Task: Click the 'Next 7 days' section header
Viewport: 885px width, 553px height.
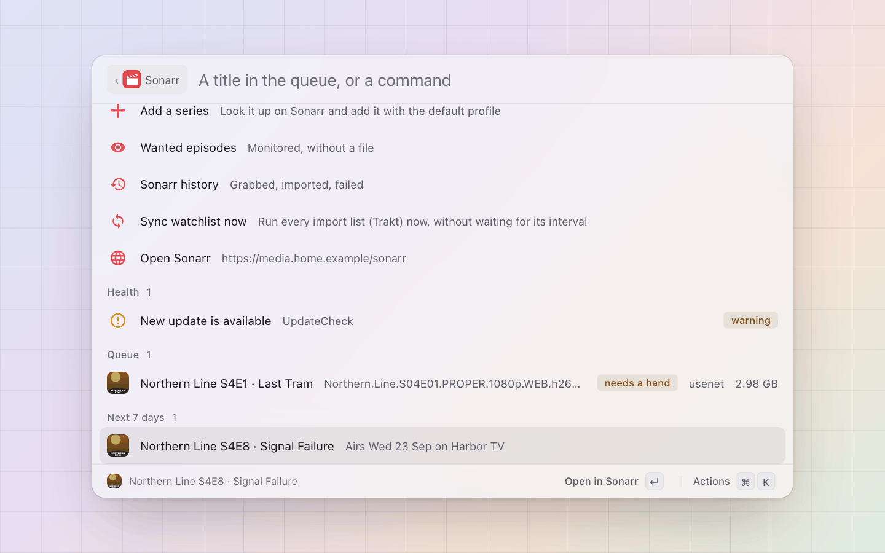Action: (x=136, y=417)
